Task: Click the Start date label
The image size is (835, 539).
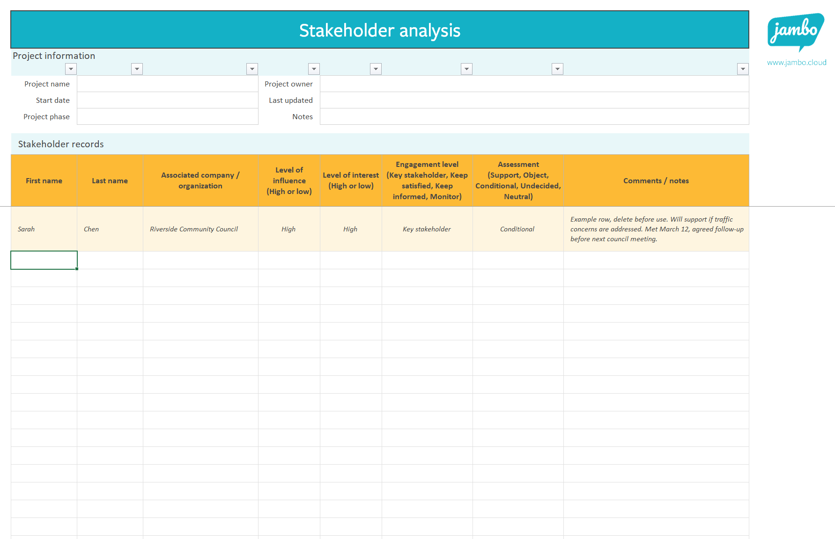Action: click(52, 101)
